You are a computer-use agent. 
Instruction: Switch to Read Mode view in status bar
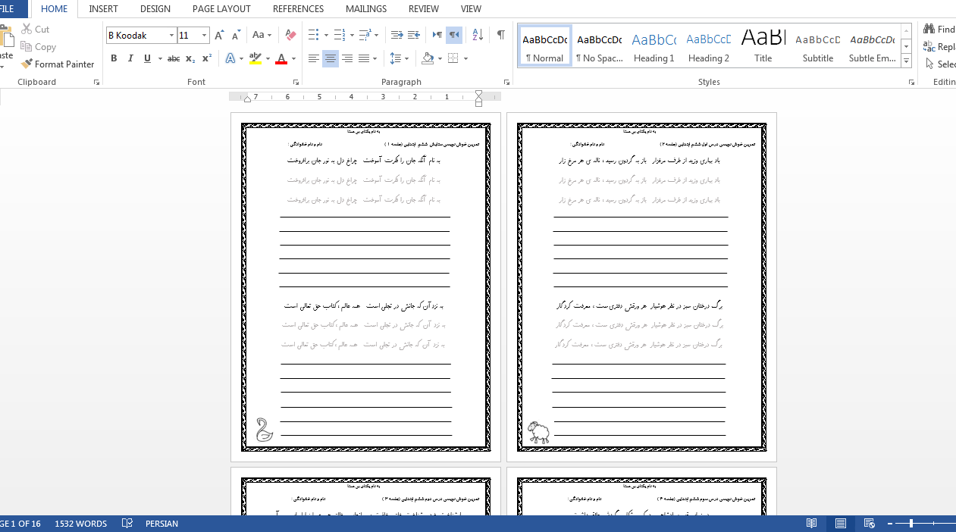812,524
